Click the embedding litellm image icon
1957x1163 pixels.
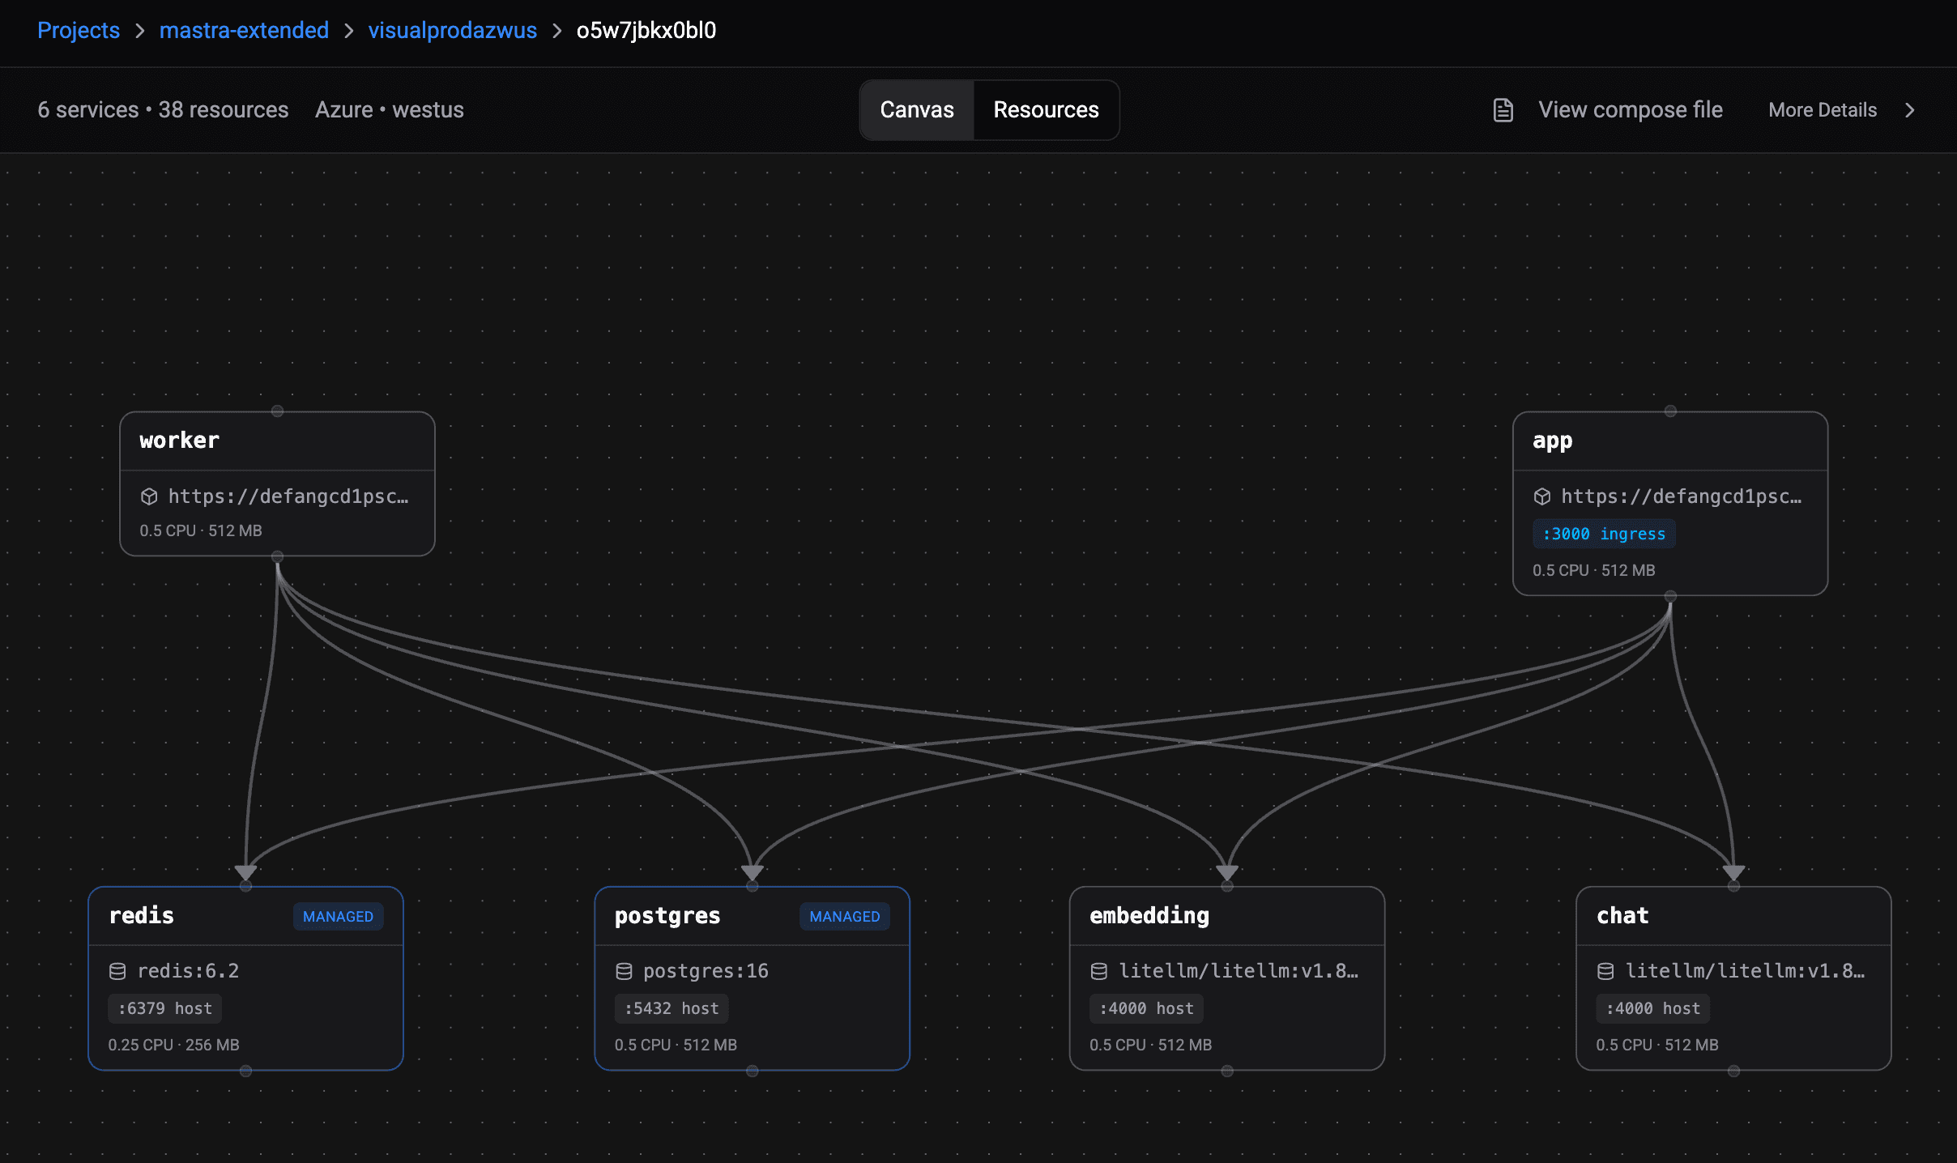(x=1099, y=971)
